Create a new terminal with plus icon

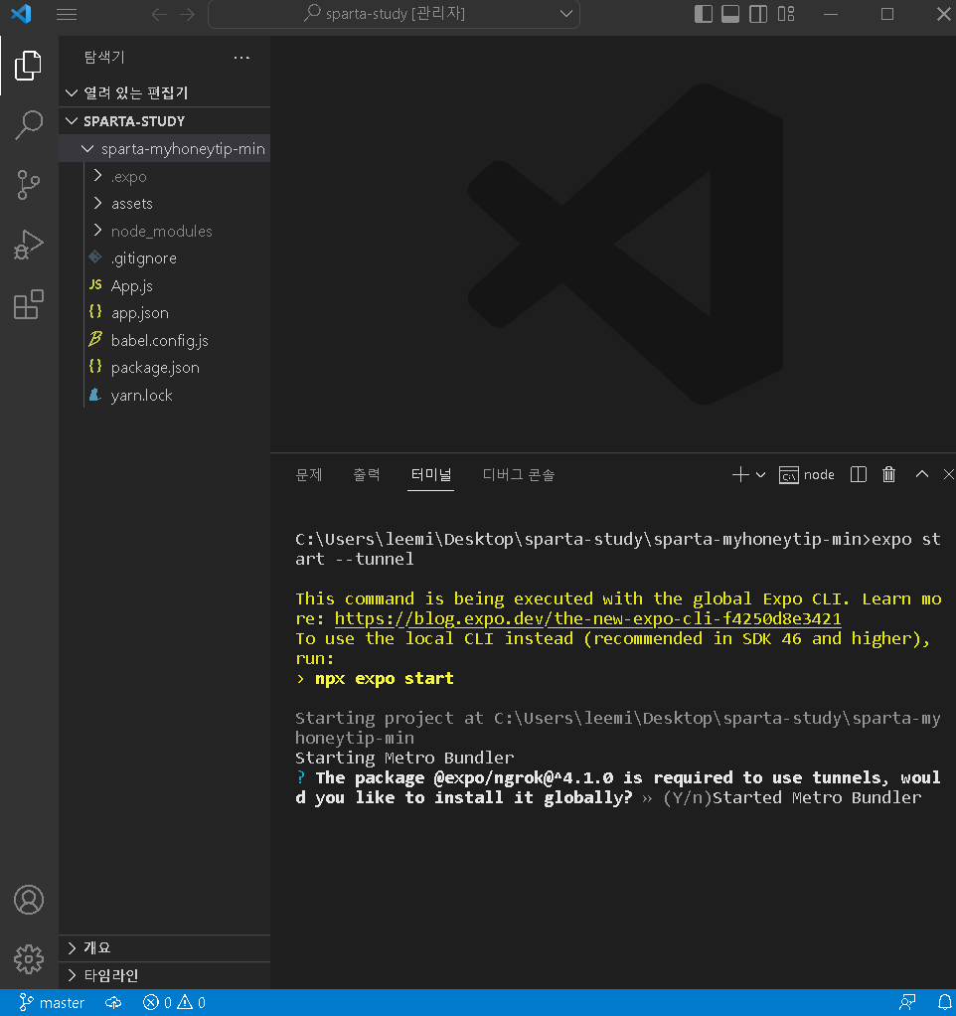[x=739, y=475]
